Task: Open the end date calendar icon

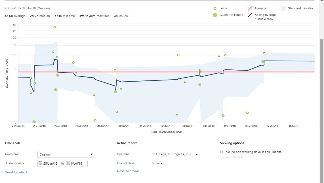Action: pos(68,163)
